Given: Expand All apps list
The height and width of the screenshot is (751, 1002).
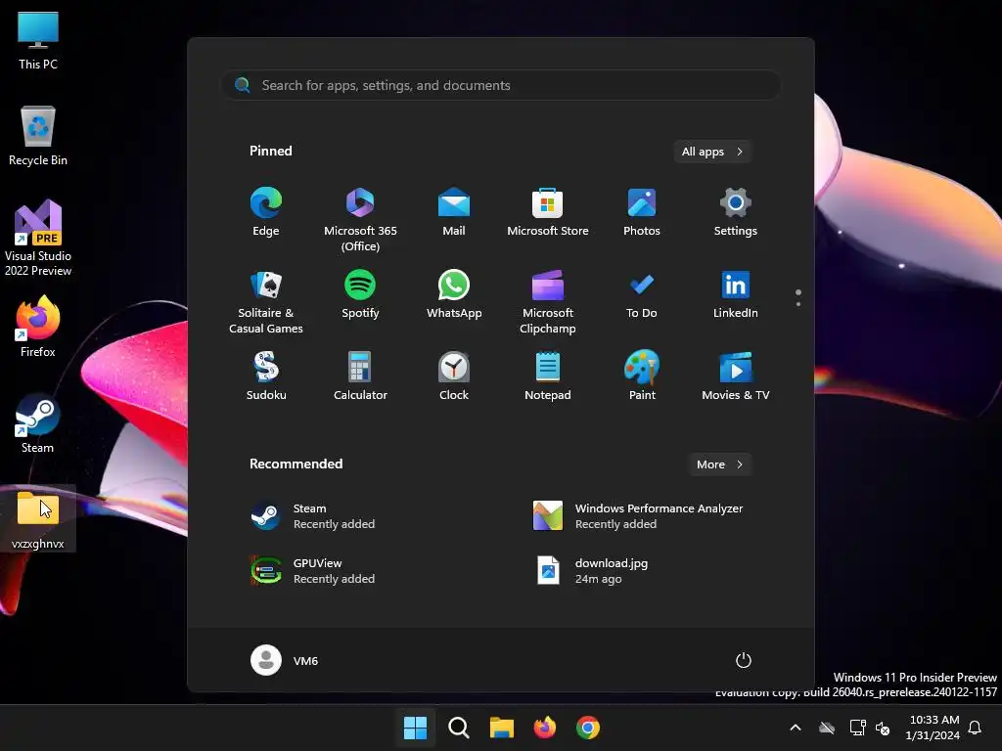Looking at the screenshot, I should [x=712, y=152].
